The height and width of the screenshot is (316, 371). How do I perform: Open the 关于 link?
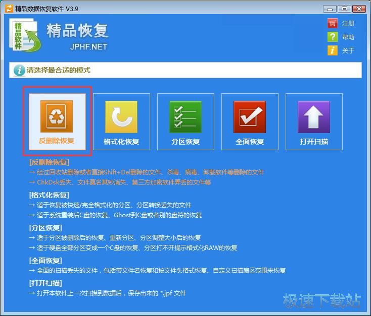[348, 50]
